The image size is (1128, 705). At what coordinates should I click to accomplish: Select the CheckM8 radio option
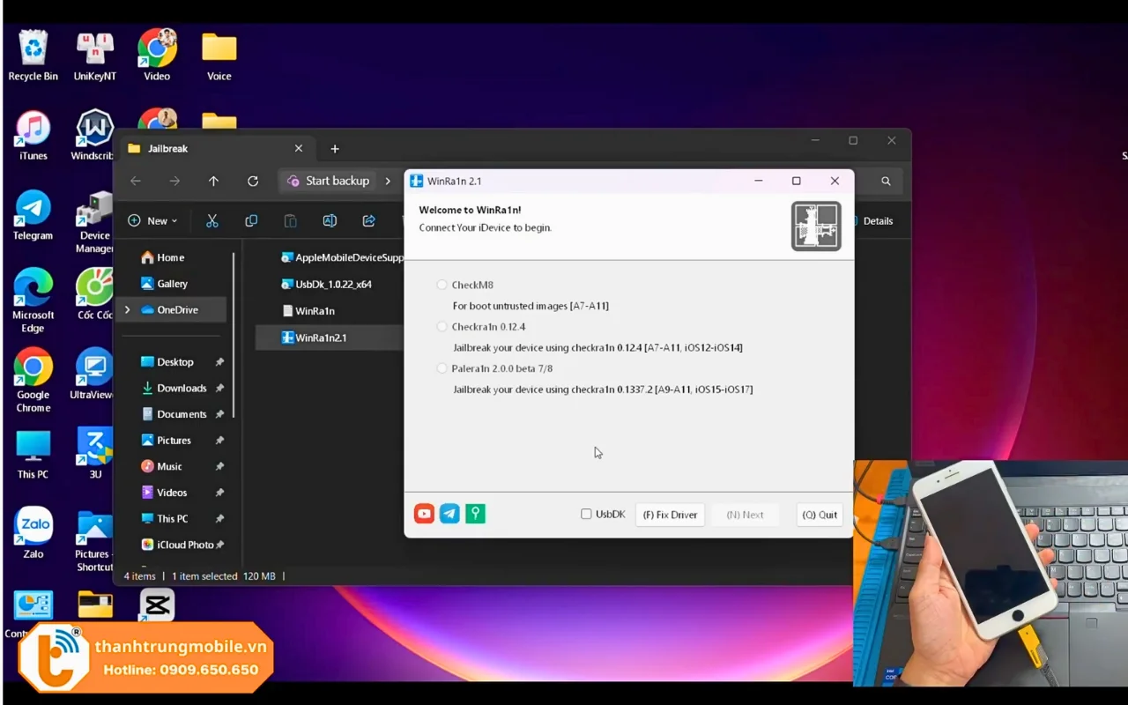point(442,285)
